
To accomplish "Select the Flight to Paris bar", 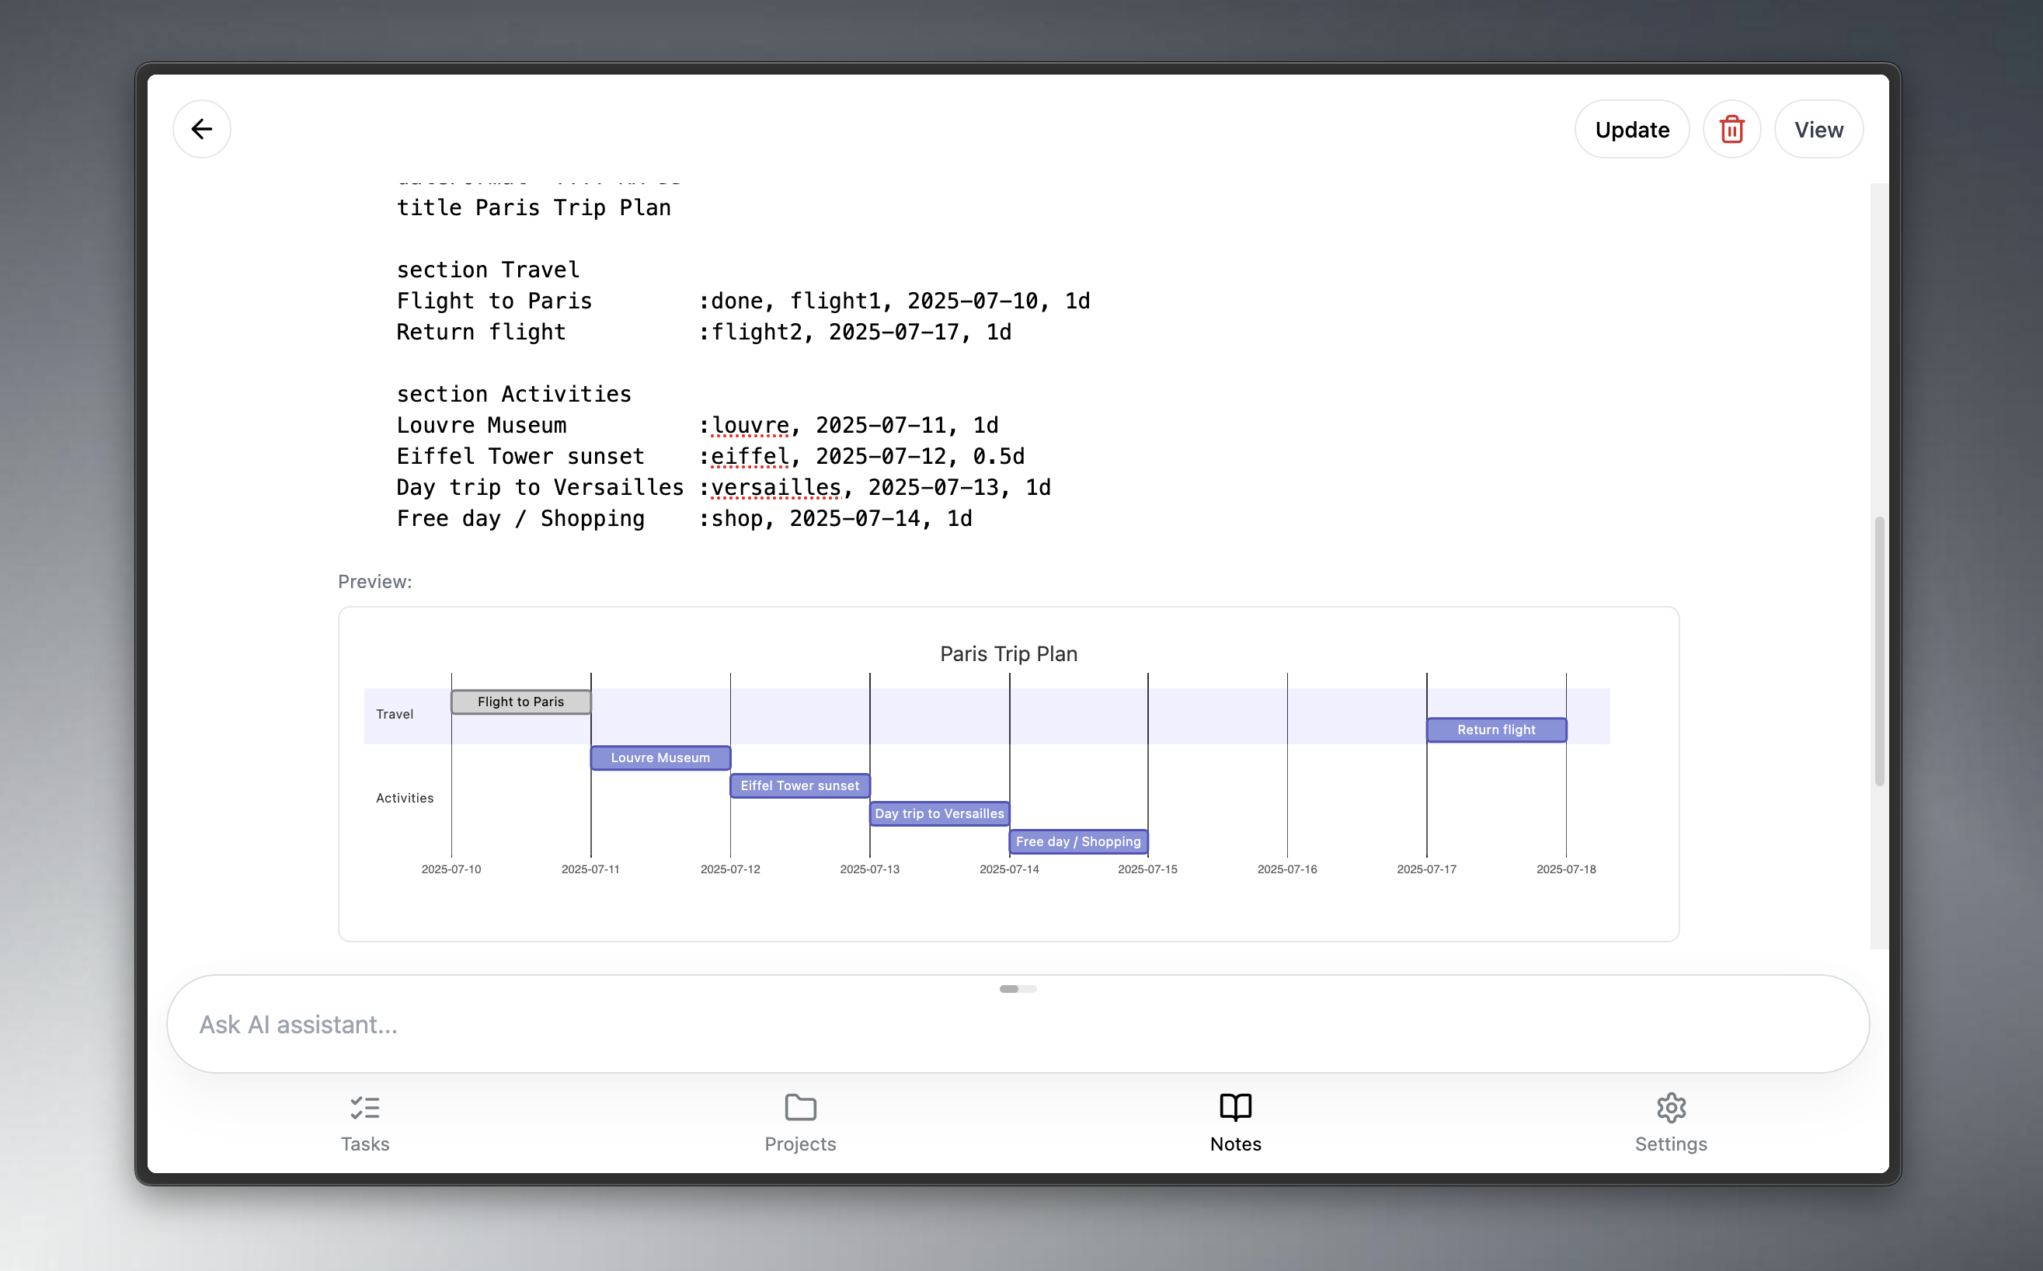I will click(x=520, y=702).
